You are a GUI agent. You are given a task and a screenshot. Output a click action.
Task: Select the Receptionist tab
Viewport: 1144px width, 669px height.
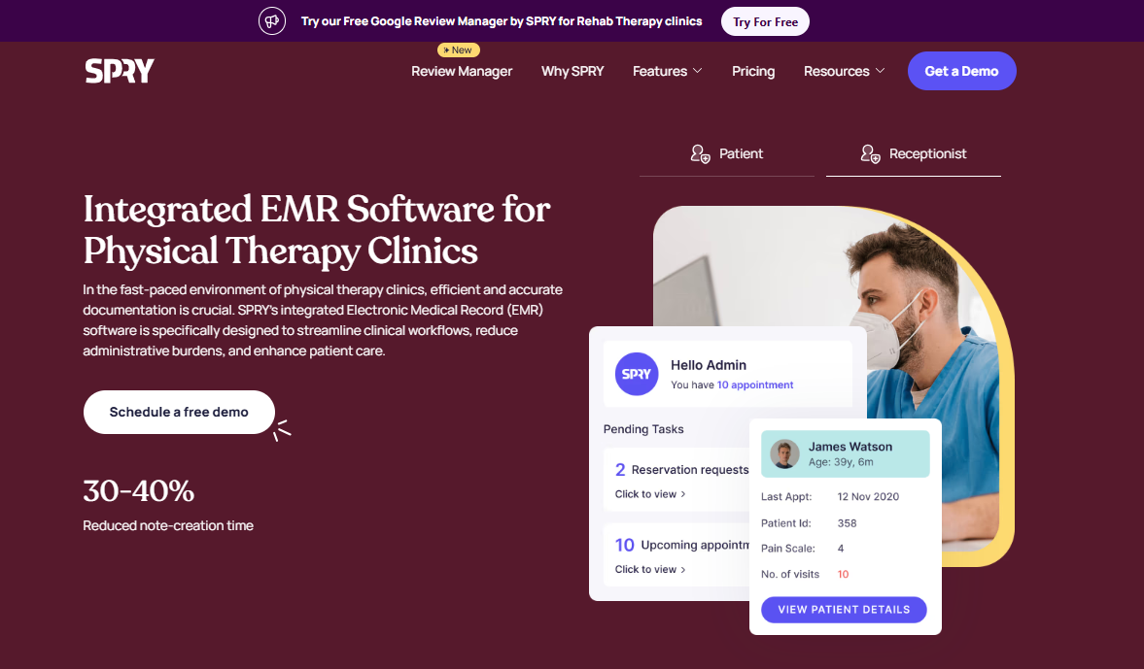914,153
